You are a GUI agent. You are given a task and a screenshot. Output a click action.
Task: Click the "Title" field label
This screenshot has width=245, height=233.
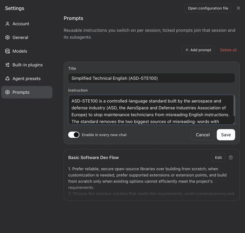[x=72, y=69]
